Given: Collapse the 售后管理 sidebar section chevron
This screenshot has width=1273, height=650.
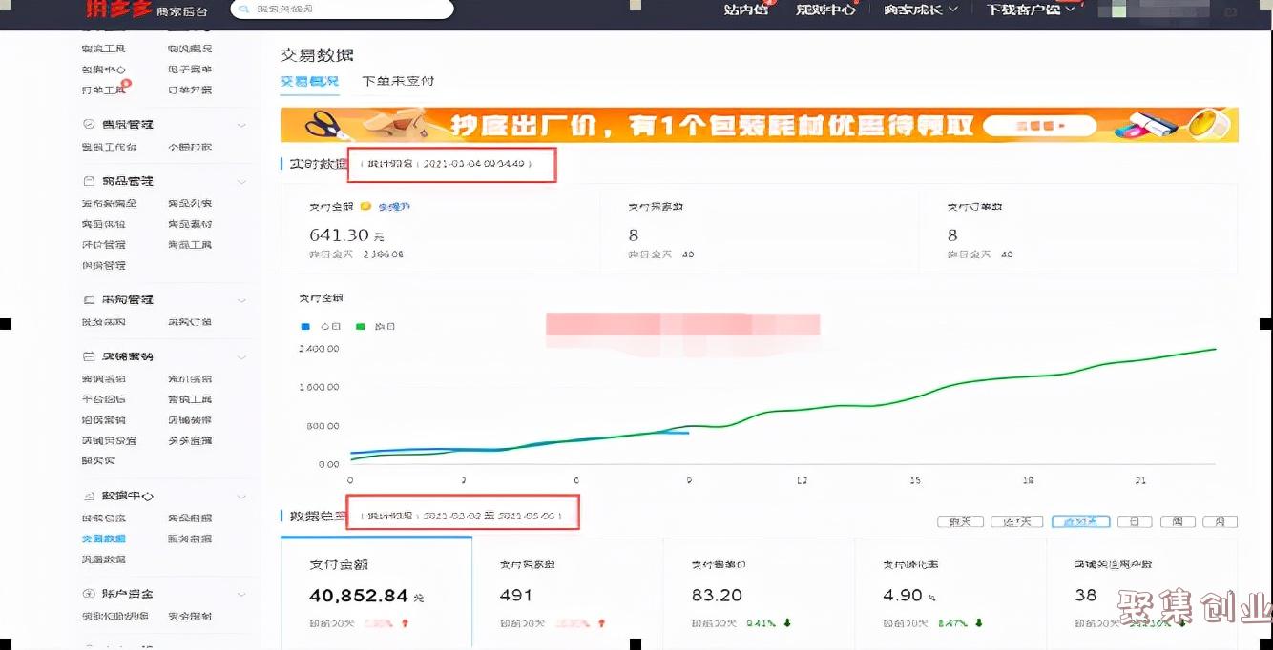Looking at the screenshot, I should tap(241, 125).
